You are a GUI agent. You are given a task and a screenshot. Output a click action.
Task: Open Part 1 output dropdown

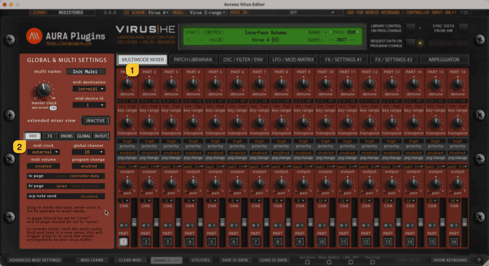coord(127,167)
